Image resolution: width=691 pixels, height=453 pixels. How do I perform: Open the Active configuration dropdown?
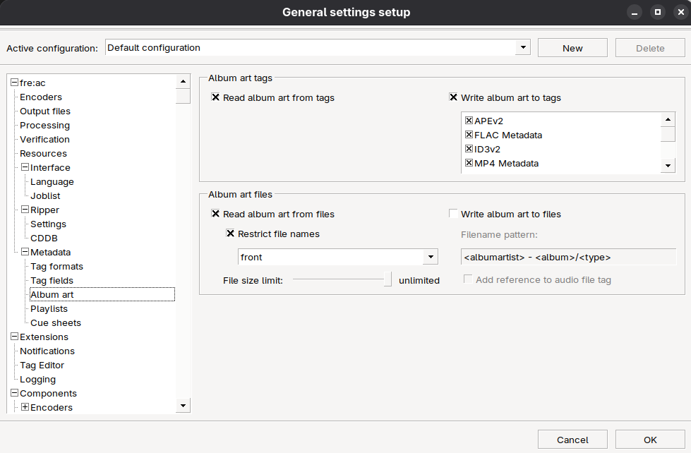(522, 48)
